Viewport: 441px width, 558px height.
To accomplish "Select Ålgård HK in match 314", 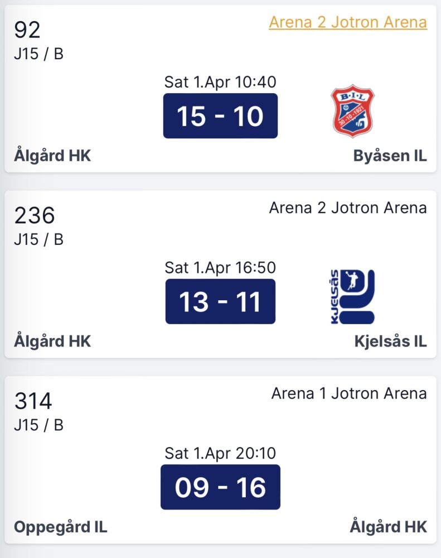I will [x=389, y=527].
